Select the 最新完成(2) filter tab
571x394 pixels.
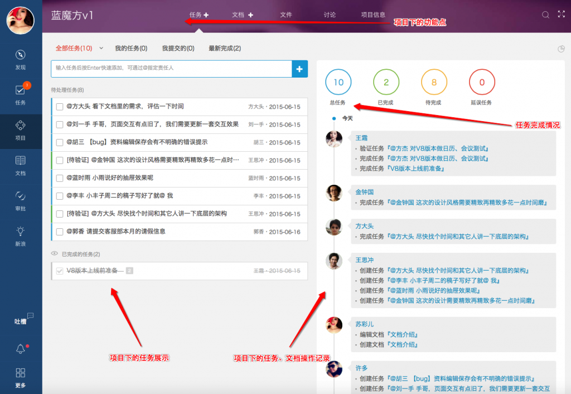pos(225,48)
